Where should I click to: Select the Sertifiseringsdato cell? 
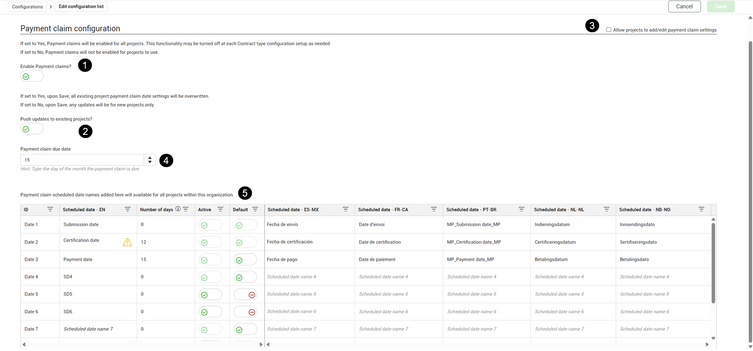[663, 242]
